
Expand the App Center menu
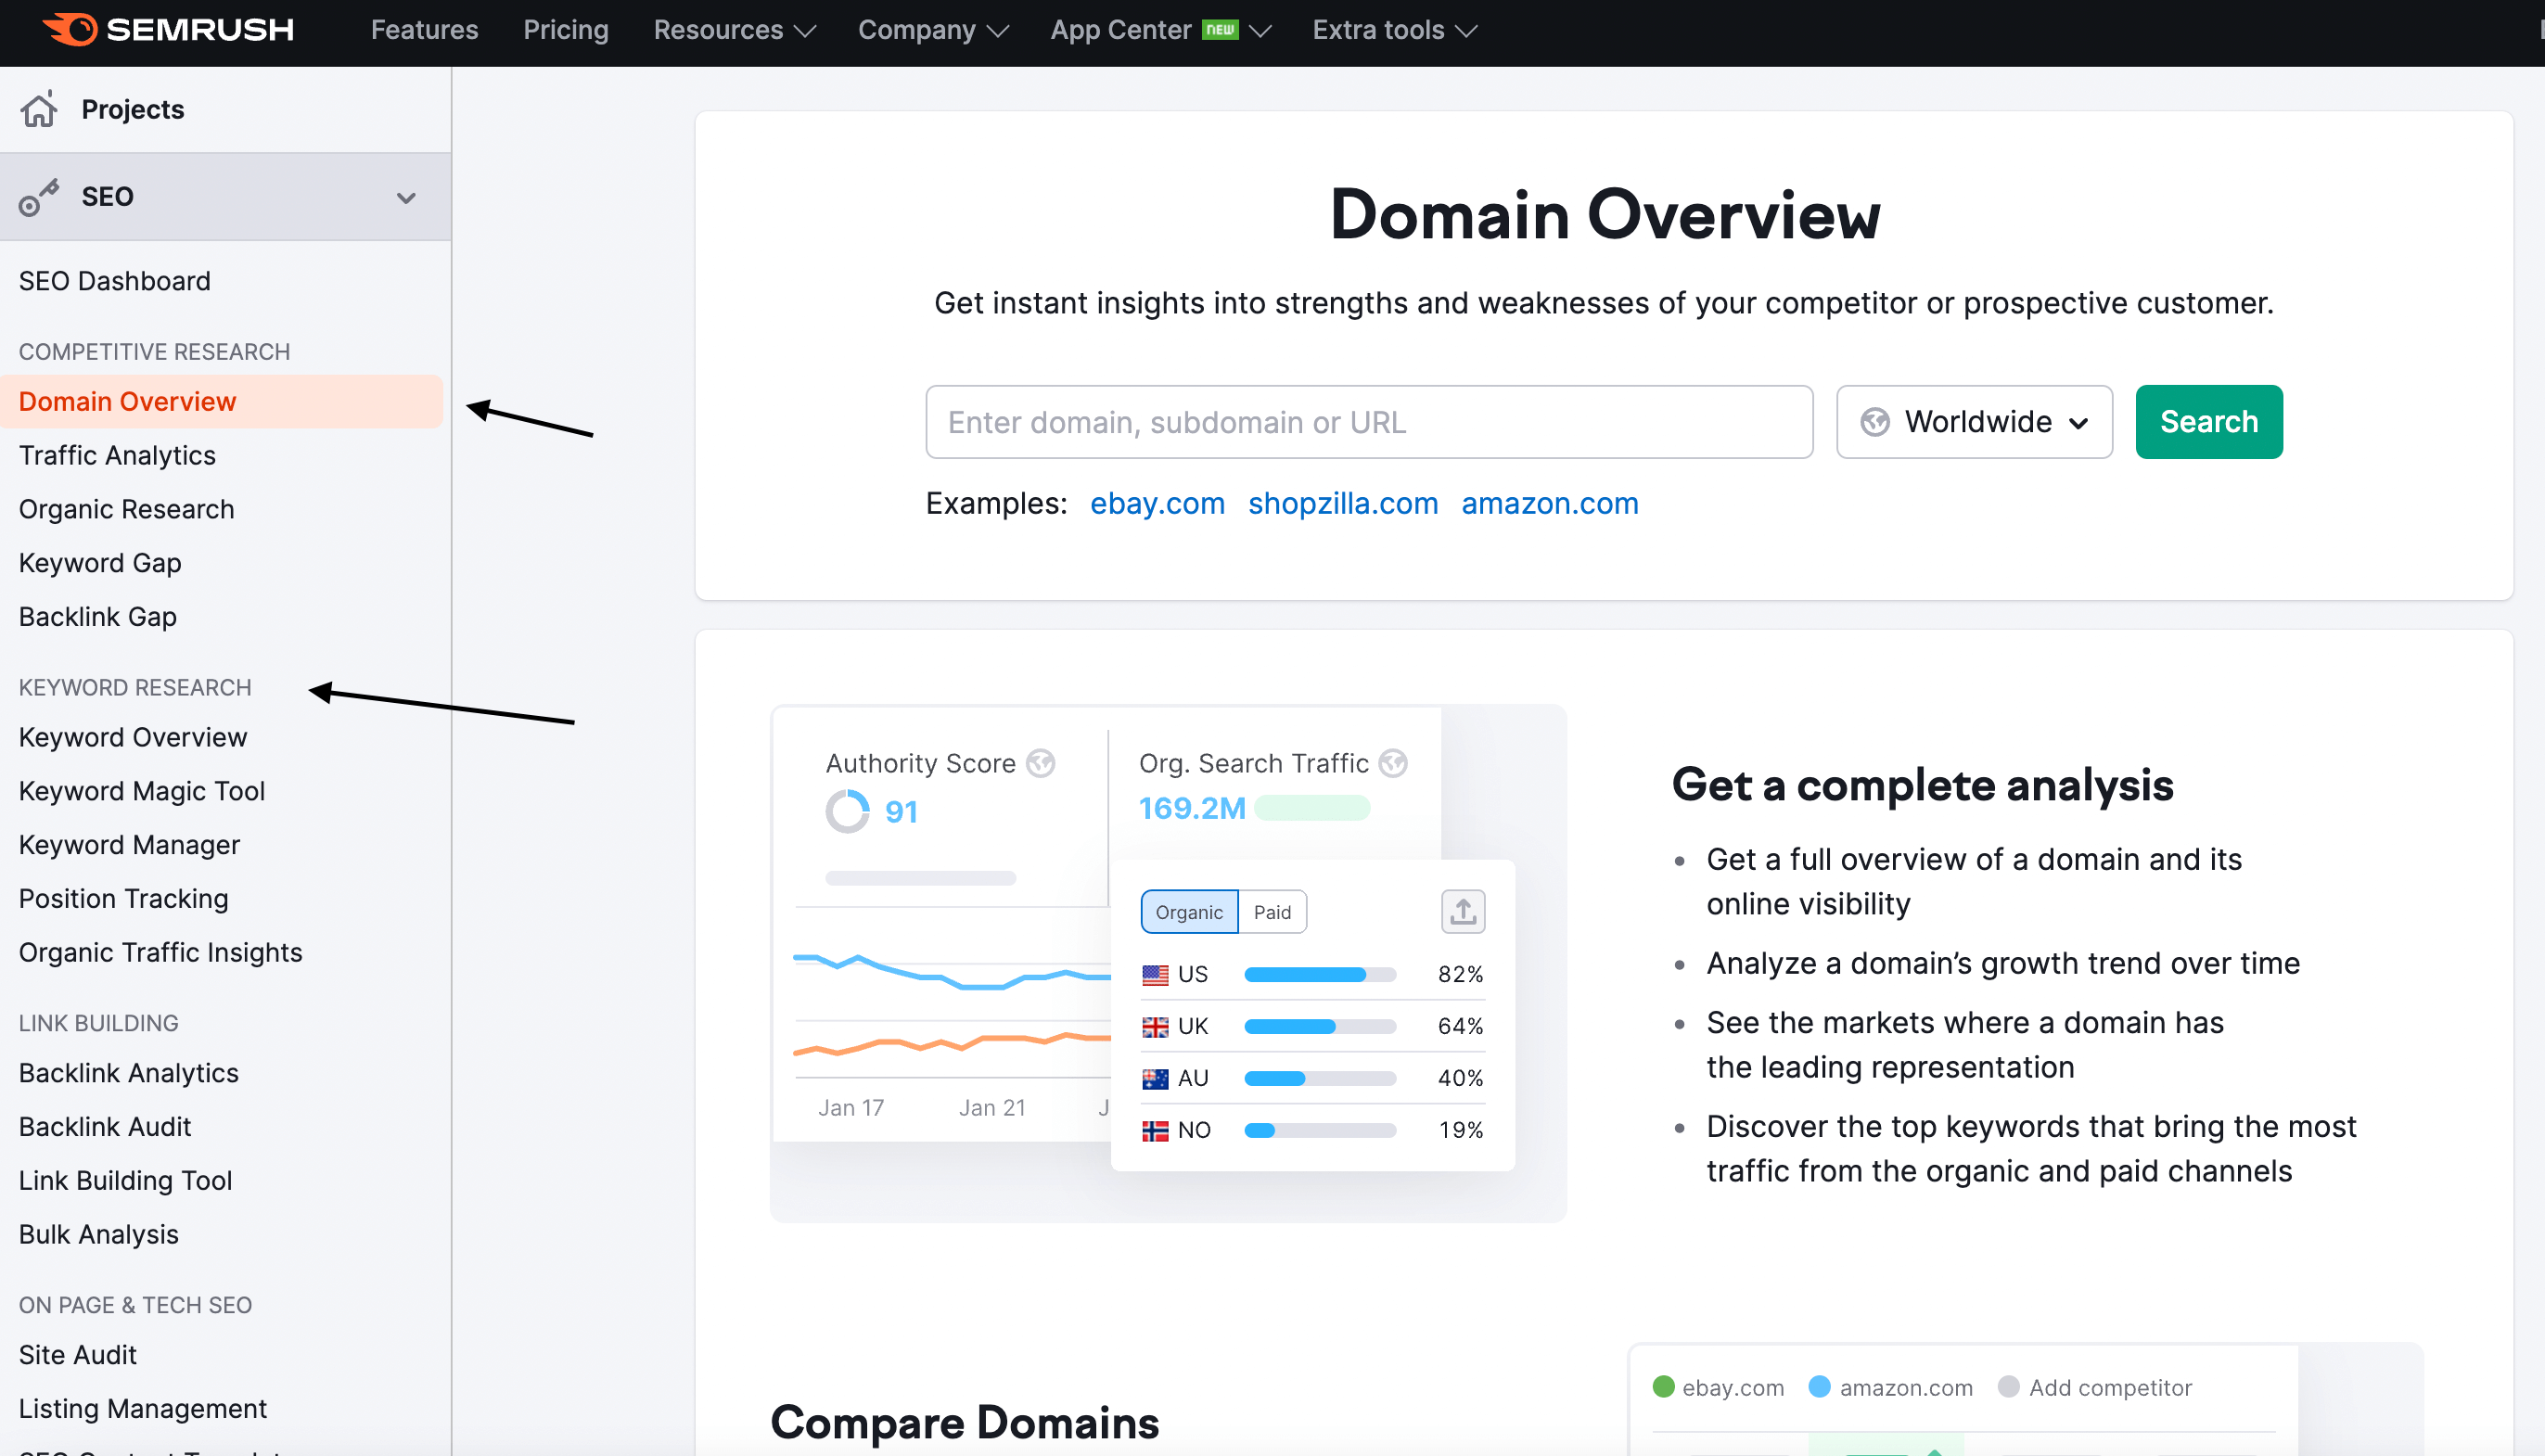click(x=1160, y=30)
